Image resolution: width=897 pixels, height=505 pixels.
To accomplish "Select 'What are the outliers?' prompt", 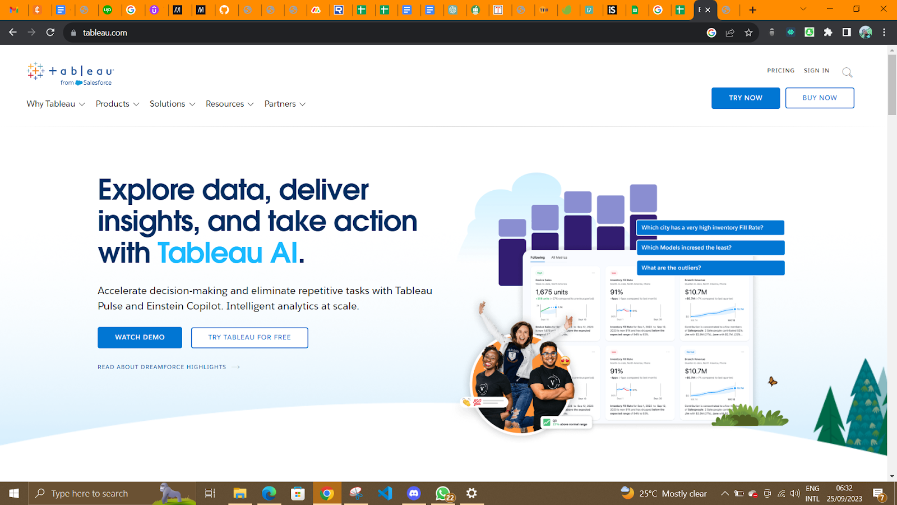I will pos(710,268).
